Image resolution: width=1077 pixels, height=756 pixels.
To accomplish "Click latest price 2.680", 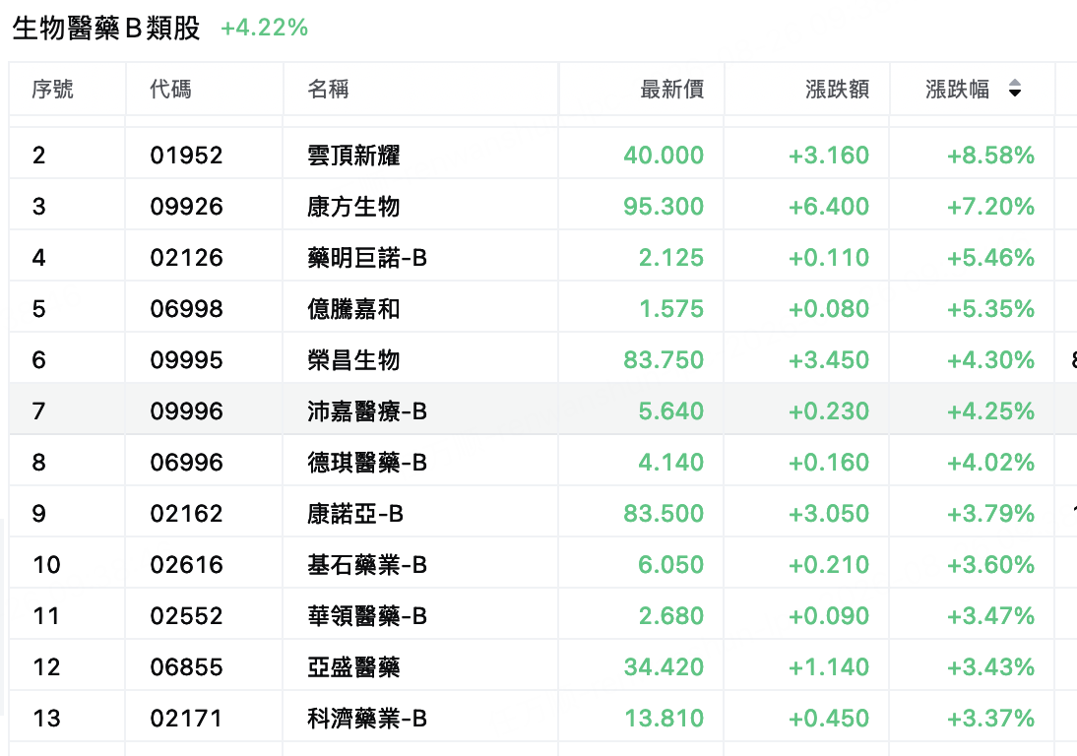I will [x=671, y=616].
